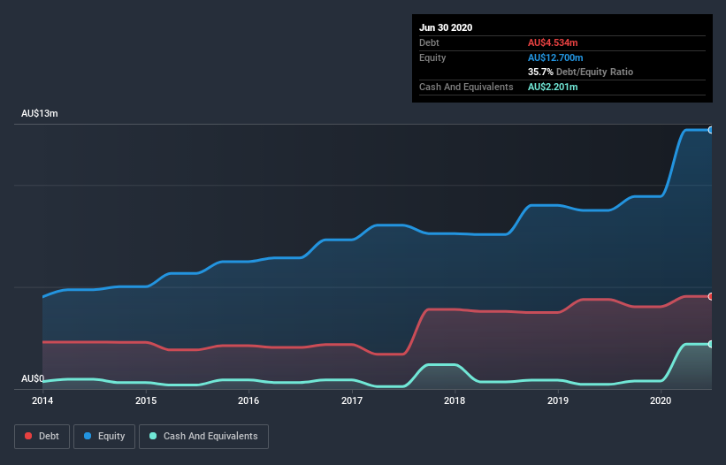Click the 2019 x-axis label
The width and height of the screenshot is (726, 465).
click(x=558, y=400)
